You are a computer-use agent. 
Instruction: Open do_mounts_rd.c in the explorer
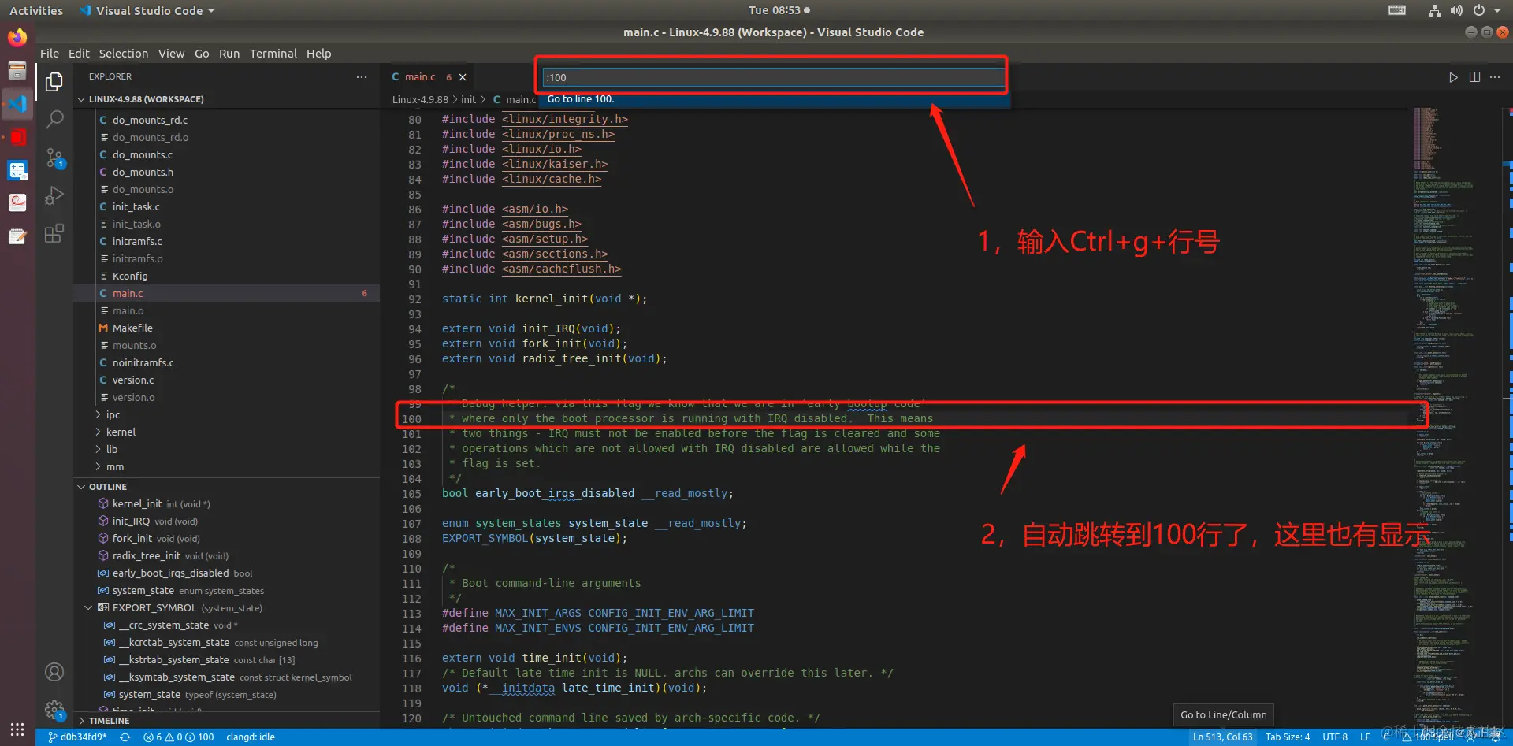tap(150, 121)
